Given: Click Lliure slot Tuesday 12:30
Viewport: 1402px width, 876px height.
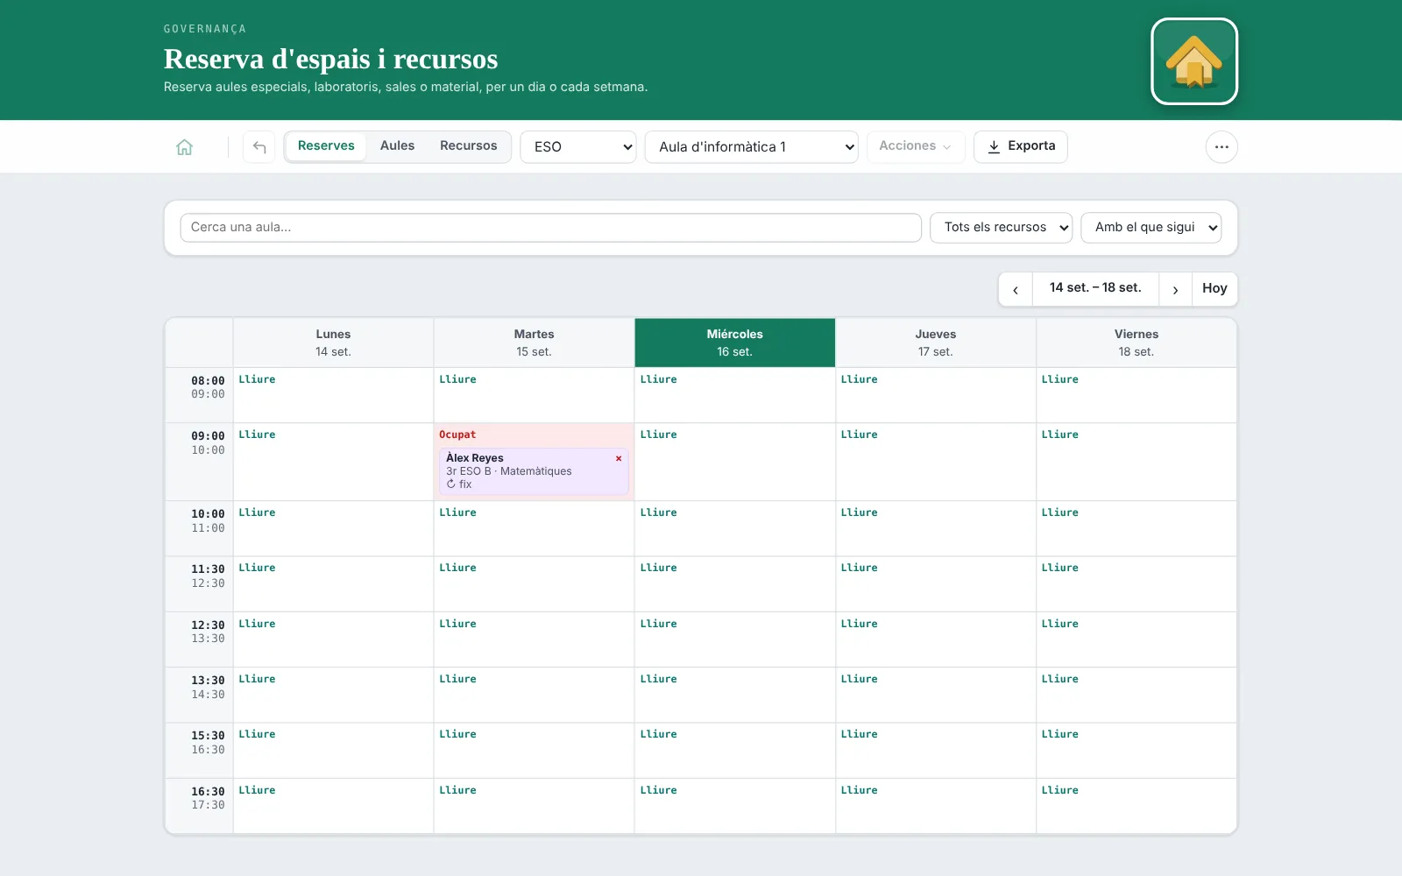Looking at the screenshot, I should point(534,639).
